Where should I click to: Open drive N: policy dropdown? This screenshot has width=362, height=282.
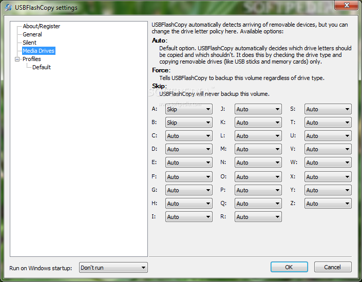[x=258, y=163]
